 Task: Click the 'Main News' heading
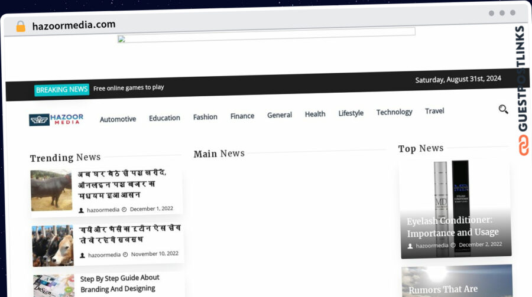[x=219, y=154]
